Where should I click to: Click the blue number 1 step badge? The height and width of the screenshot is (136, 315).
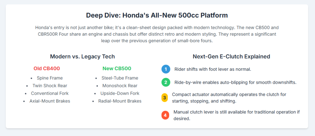point(165,69)
